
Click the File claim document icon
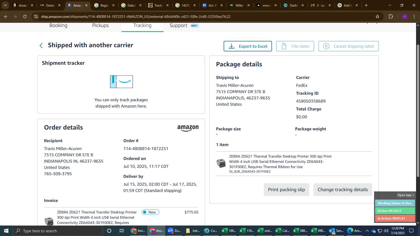284,46
